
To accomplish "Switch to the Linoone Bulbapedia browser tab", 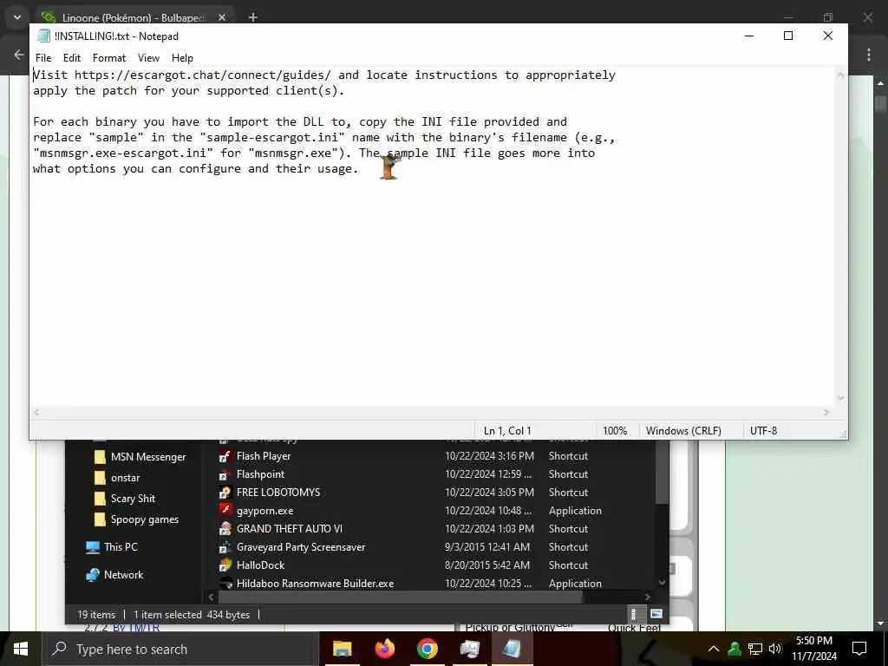I will [x=133, y=17].
